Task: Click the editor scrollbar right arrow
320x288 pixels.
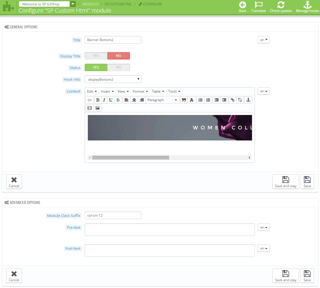Action: coord(249,157)
